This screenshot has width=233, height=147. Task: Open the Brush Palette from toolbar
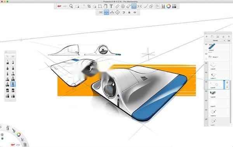pyautogui.click(x=163, y=6)
